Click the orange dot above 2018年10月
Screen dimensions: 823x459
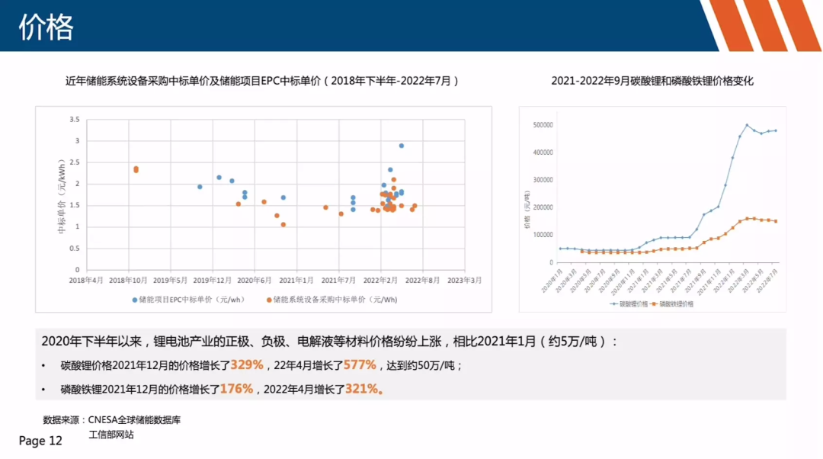[x=136, y=169]
